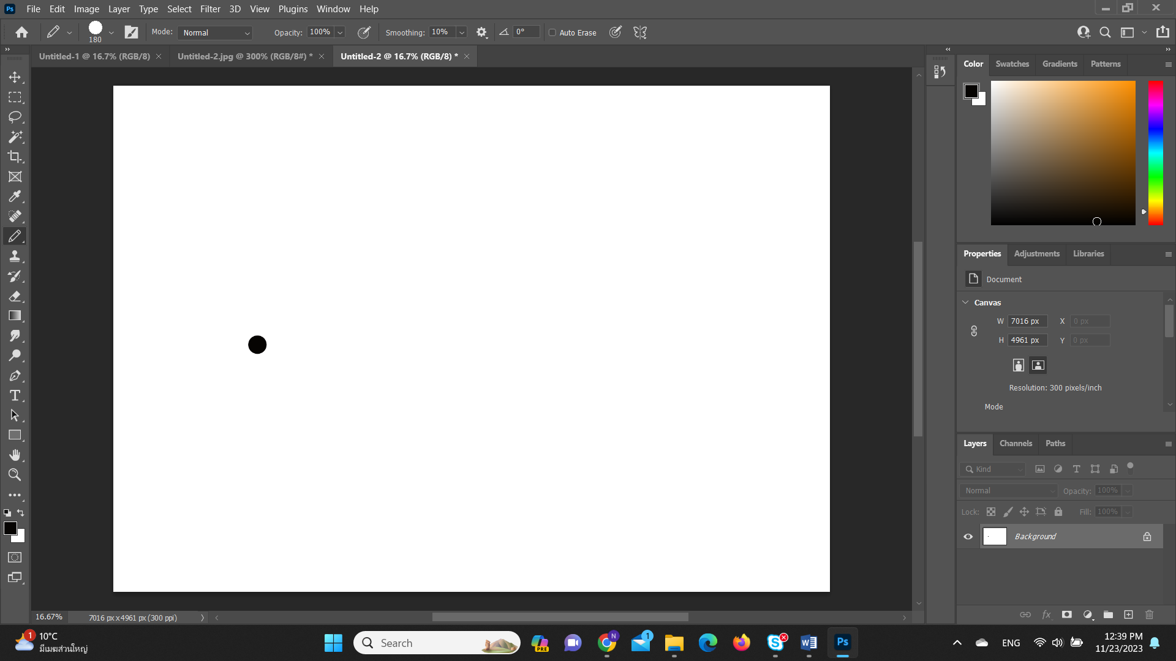Select the Hand tool

pos(15,455)
